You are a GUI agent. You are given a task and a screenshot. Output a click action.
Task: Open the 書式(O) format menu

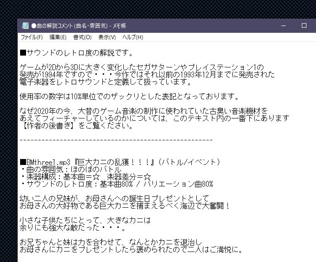82,37
